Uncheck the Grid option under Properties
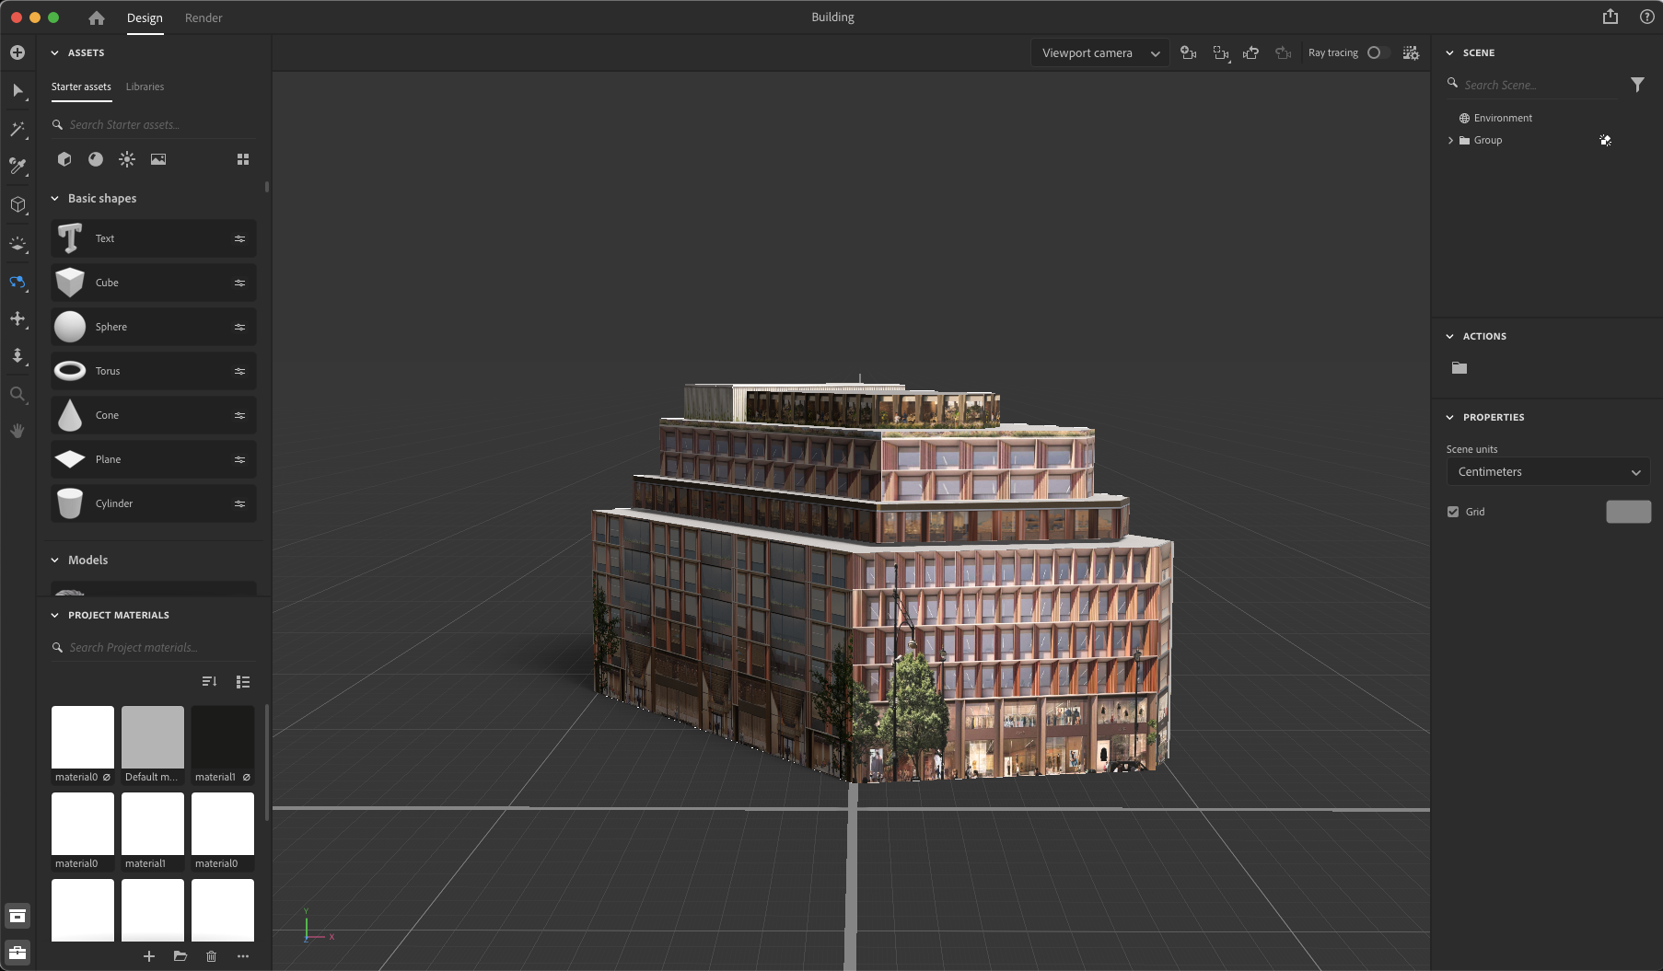 coord(1453,512)
